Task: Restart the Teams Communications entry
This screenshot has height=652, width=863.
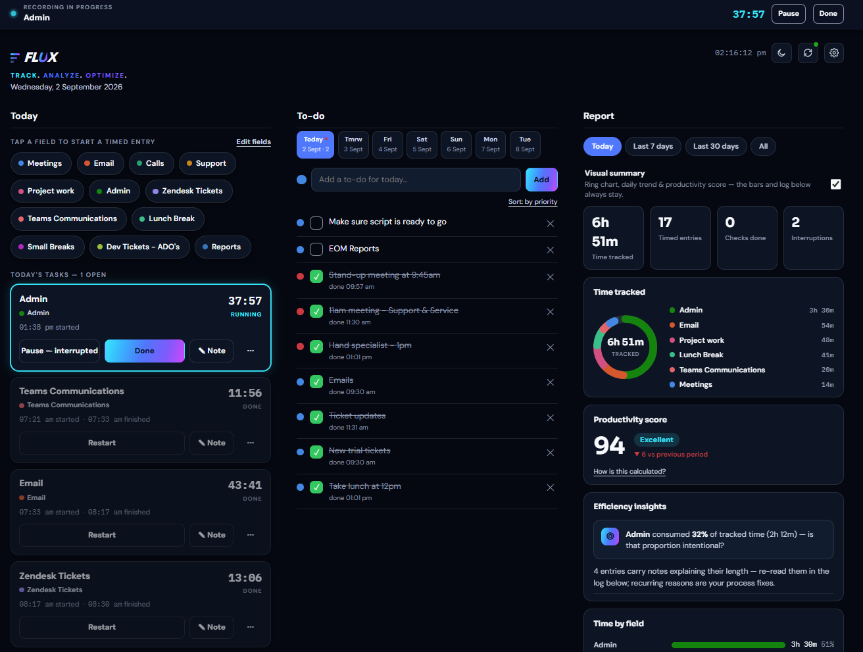Action: pos(102,443)
